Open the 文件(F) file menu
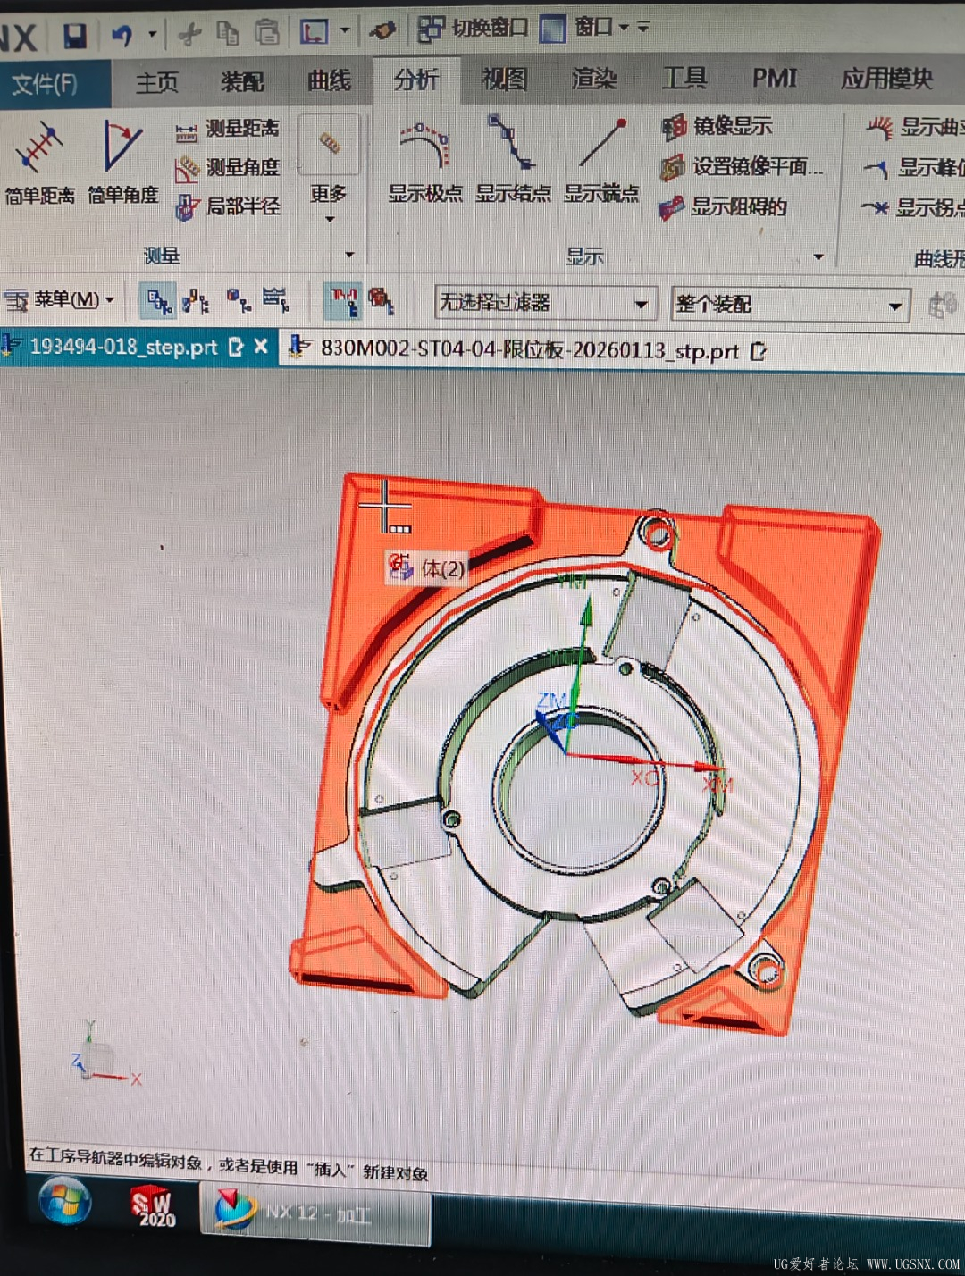Viewport: 965px width, 1276px height. pos(45,84)
